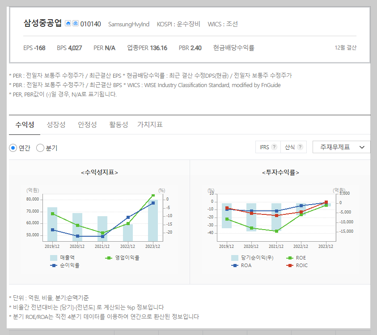377x335 pixels.
Task: Click the IFRS help question mark icon
Action: [274, 147]
